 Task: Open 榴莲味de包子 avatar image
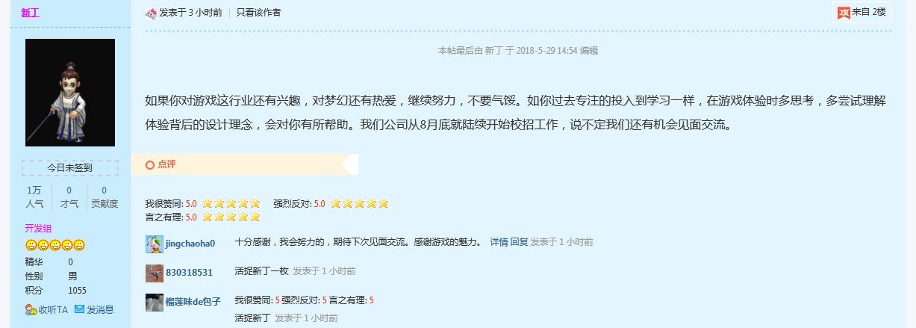click(x=155, y=302)
